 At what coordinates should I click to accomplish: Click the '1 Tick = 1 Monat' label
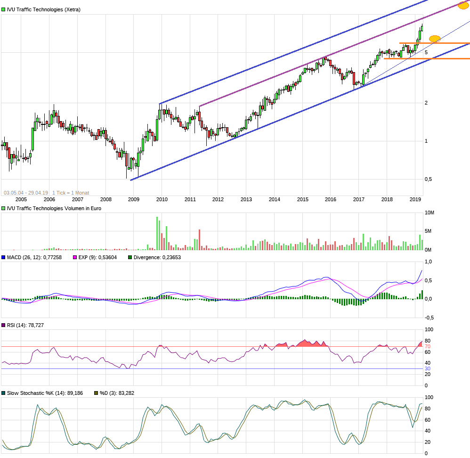coord(71,193)
